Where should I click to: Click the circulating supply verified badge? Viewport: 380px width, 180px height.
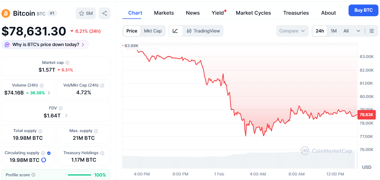[x=49, y=153]
